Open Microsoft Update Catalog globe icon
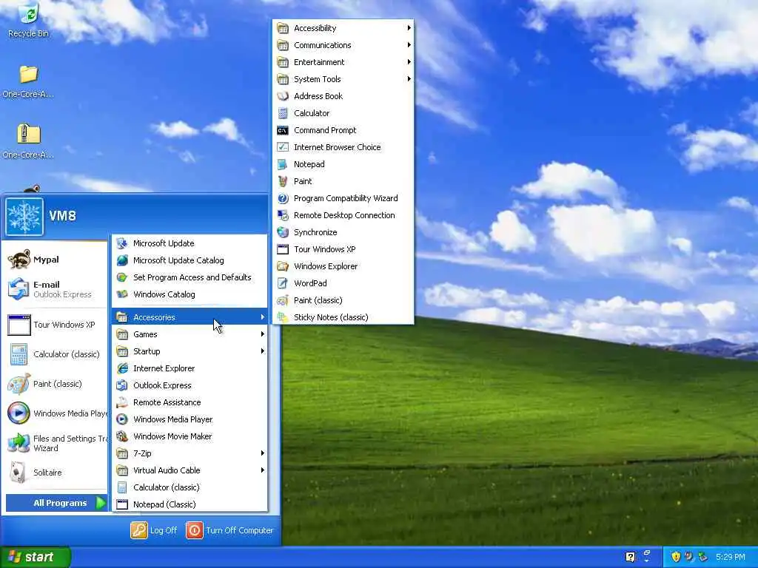The width and height of the screenshot is (758, 568). (122, 260)
